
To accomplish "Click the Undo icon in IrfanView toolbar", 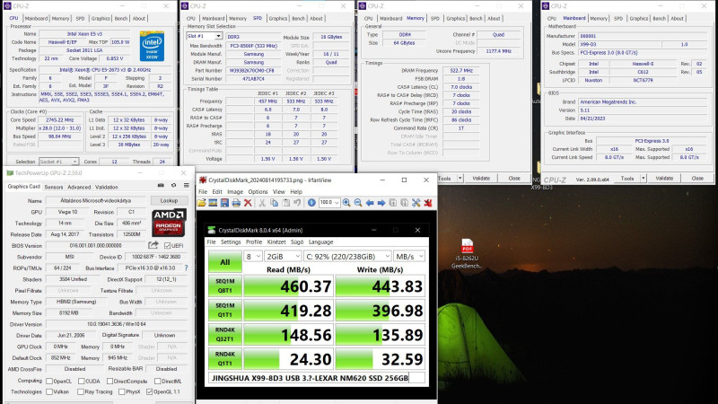I will 297,203.
